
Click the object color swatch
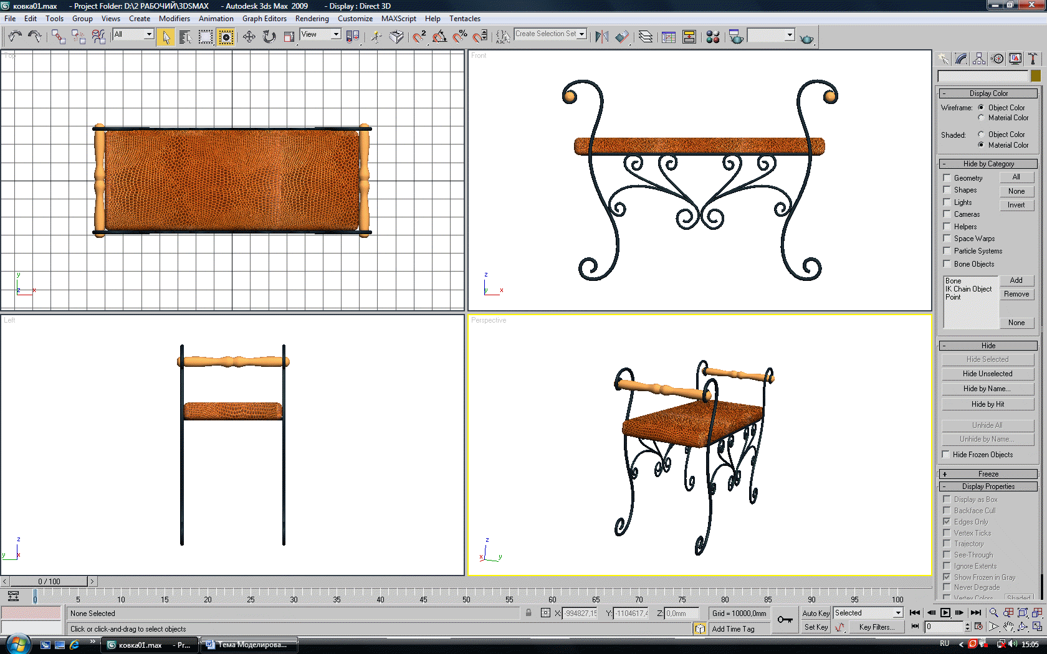[x=1036, y=76]
